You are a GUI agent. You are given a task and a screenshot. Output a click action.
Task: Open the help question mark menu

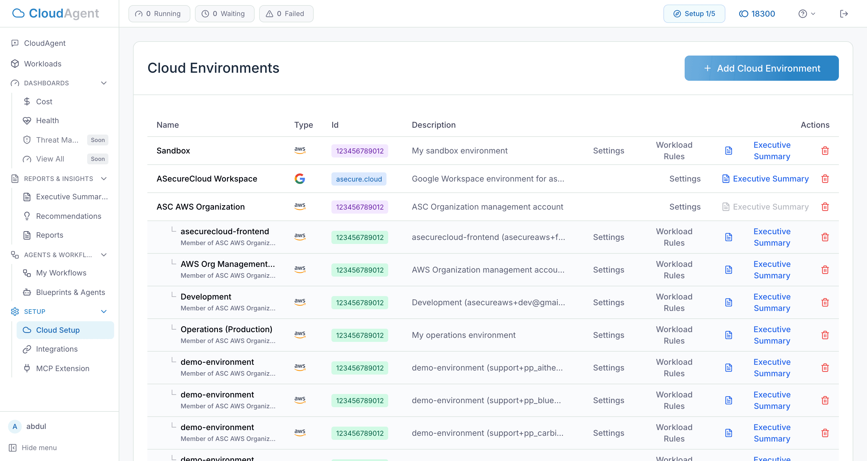[x=807, y=14]
